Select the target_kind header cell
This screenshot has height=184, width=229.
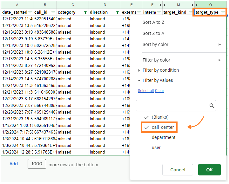pyautogui.click(x=178, y=12)
